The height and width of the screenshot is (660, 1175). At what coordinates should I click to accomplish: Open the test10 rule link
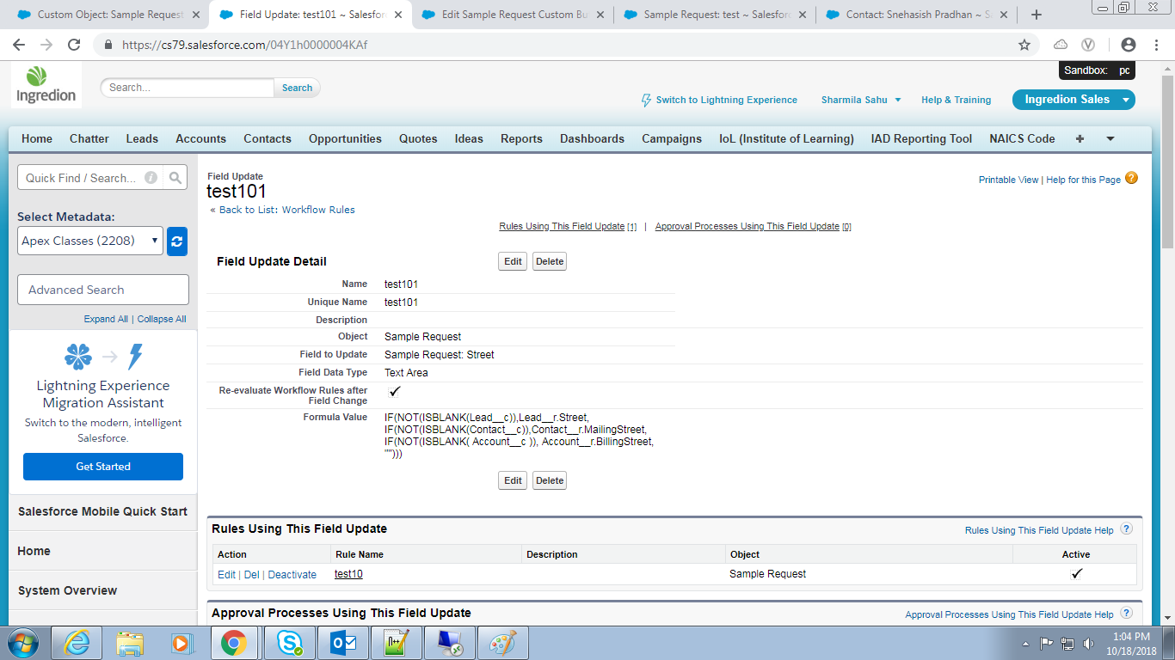click(x=348, y=574)
